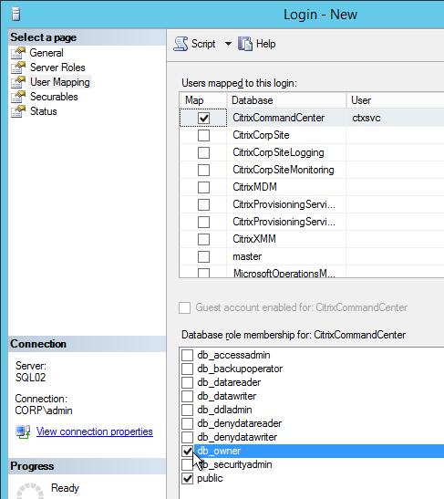The width and height of the screenshot is (444, 499).
Task: Check the CitrixXMM map checkbox
Action: [x=203, y=239]
